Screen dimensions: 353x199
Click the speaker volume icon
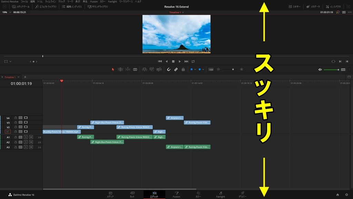point(320,70)
